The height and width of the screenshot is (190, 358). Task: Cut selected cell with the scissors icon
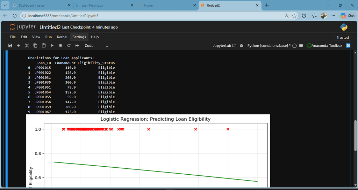[27, 46]
